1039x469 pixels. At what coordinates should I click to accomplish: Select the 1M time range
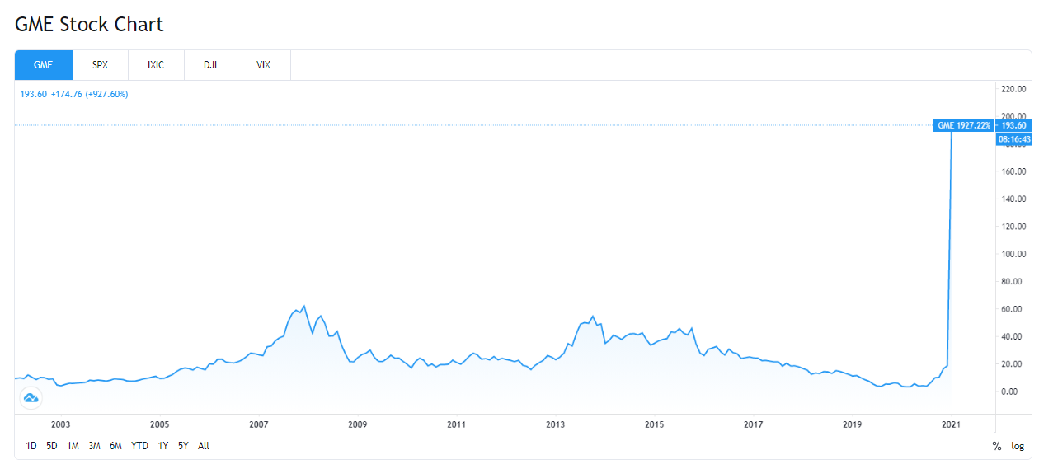click(73, 446)
